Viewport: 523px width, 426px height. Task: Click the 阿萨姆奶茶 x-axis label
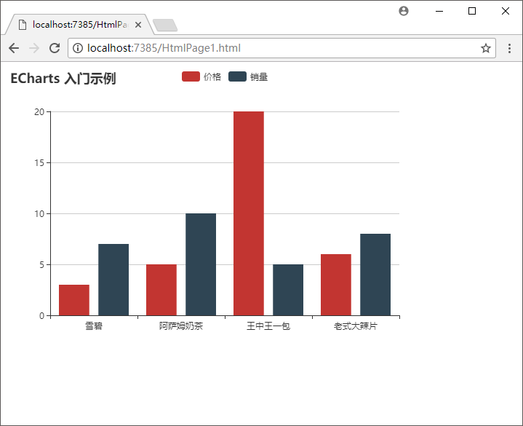[x=181, y=326]
